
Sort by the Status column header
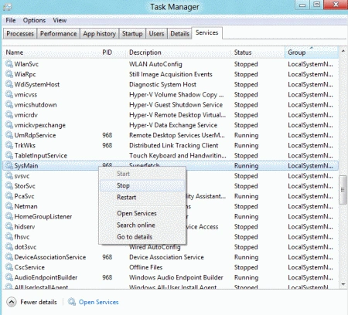click(258, 52)
